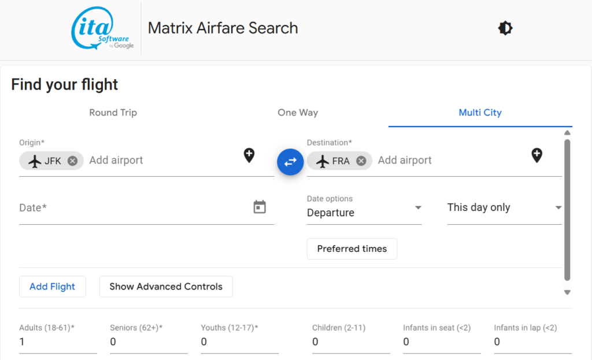Remove the FRA airport chip
The width and height of the screenshot is (592, 360).
(x=360, y=161)
